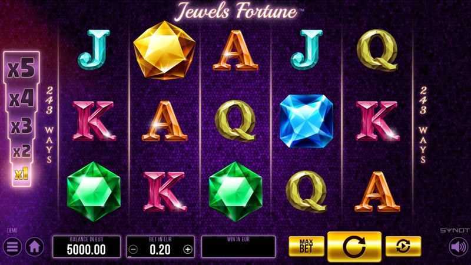Click the MAX BET button

(306, 246)
